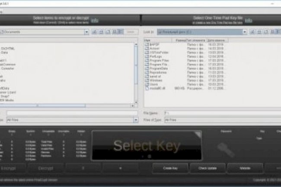Image resolution: width=281 pixels, height=187 pixels.
Task: Click Home icon in left file browser
Action: pos(101,32)
